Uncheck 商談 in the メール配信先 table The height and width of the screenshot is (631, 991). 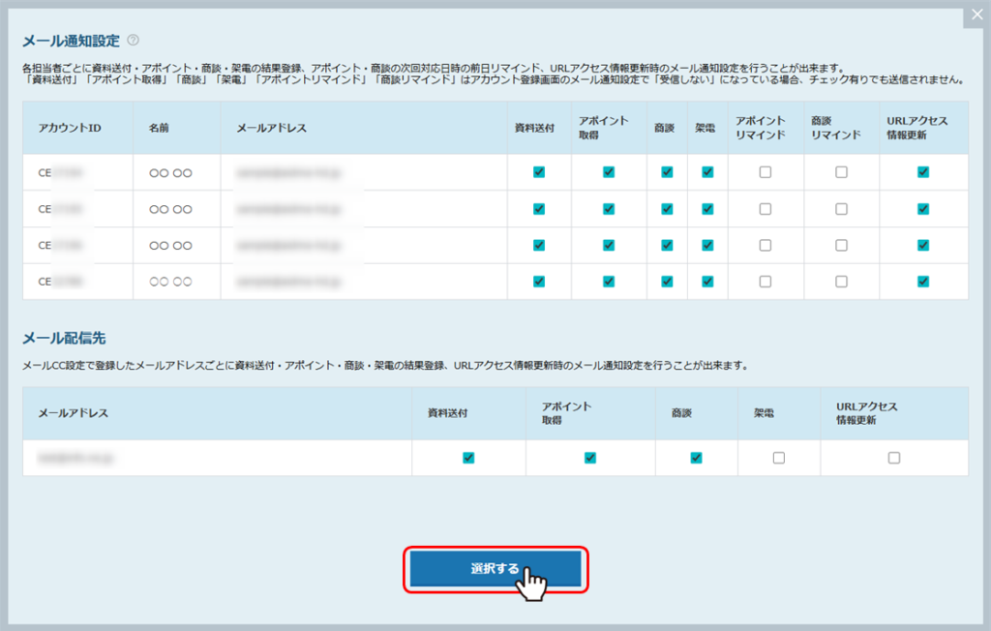click(695, 458)
